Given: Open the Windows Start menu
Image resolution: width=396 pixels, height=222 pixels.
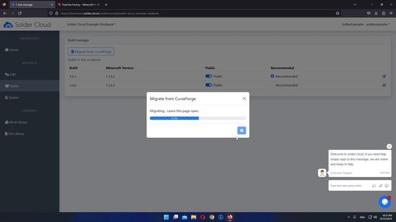Looking at the screenshot, I should click(x=166, y=217).
